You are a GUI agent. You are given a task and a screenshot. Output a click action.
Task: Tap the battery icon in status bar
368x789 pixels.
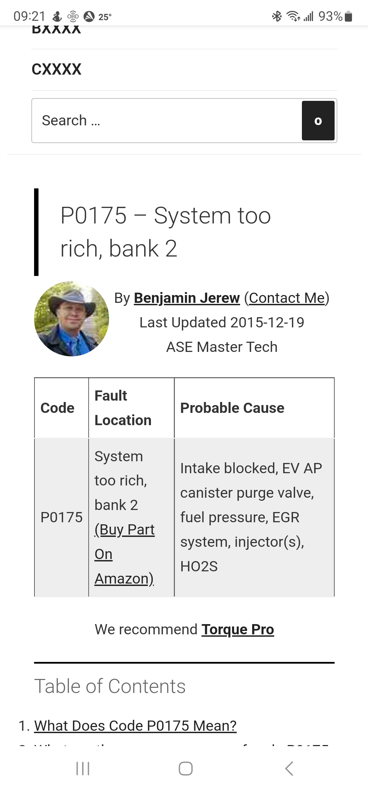[348, 16]
